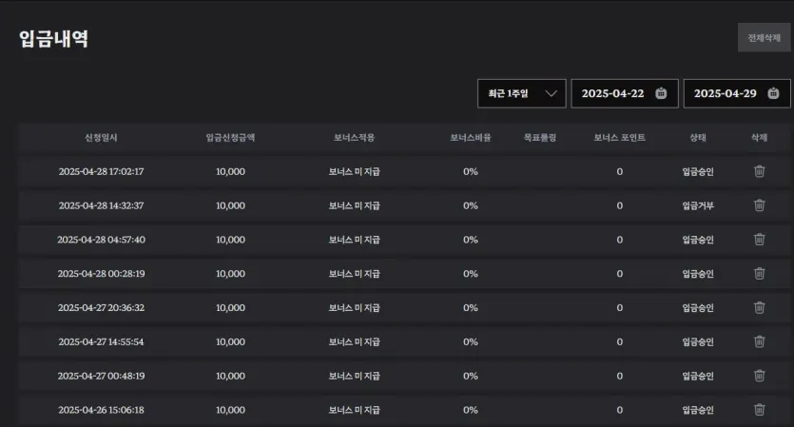Click timestamp 2025-04-27 20:36:32
The width and height of the screenshot is (794, 427).
tap(102, 307)
